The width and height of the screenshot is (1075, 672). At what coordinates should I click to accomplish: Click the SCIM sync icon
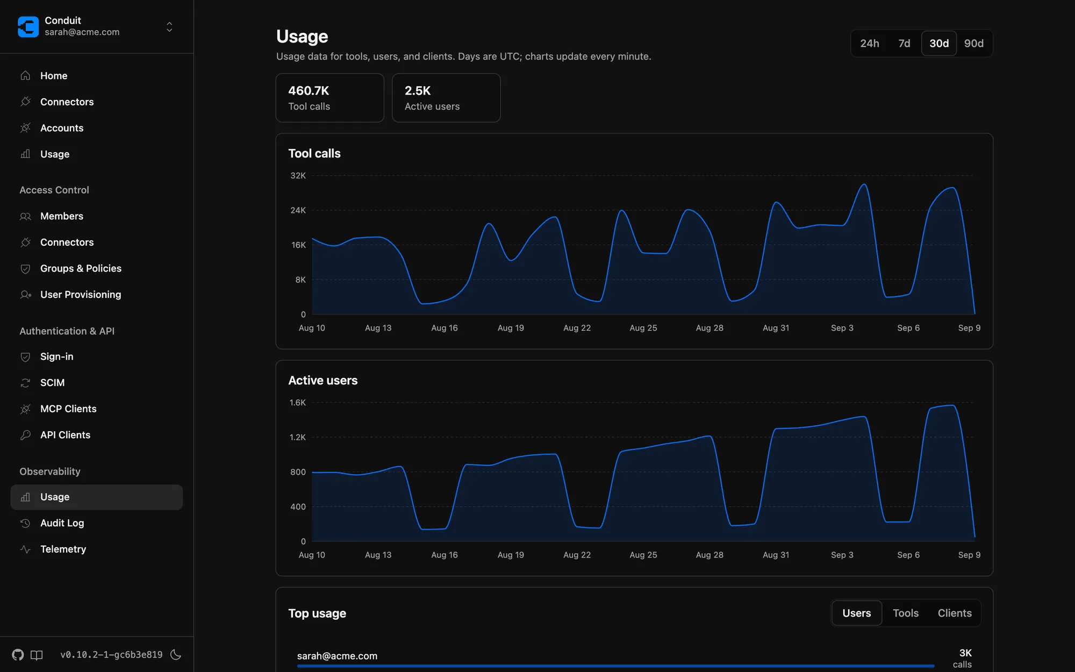tap(25, 383)
